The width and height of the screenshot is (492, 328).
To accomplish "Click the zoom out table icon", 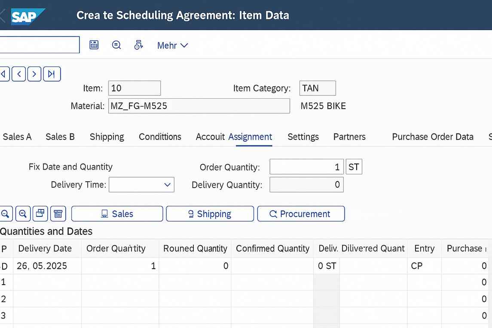I will 23,214.
